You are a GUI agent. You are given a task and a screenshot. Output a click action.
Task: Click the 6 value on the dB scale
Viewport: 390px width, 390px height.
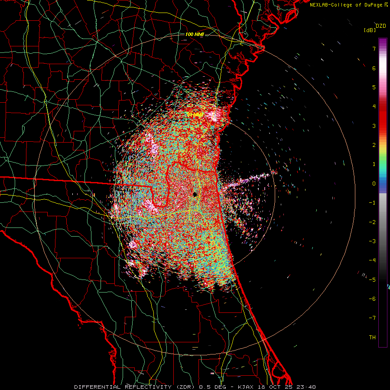pyautogui.click(x=374, y=68)
